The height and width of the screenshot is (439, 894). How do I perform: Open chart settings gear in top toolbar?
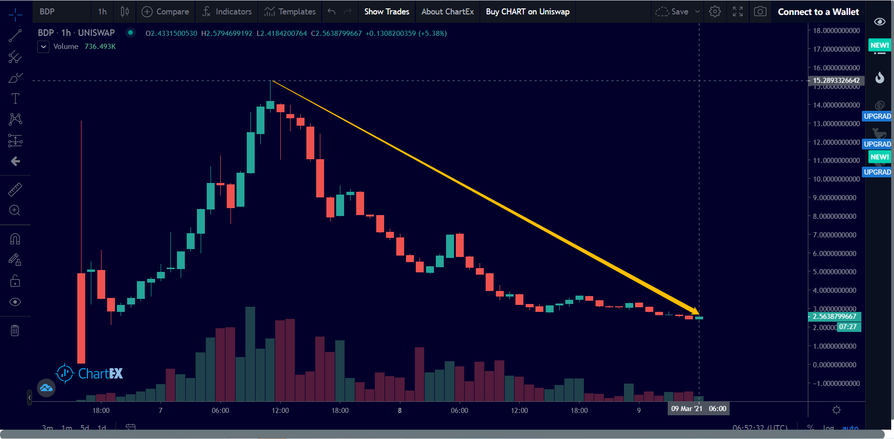point(715,12)
